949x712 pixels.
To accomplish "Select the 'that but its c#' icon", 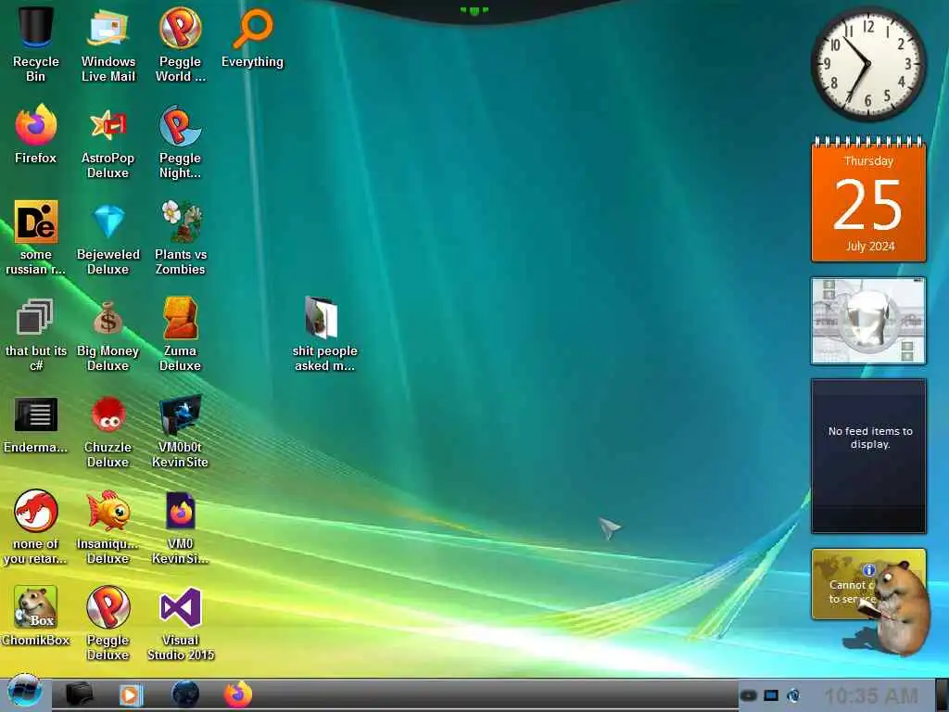I will pos(36,334).
